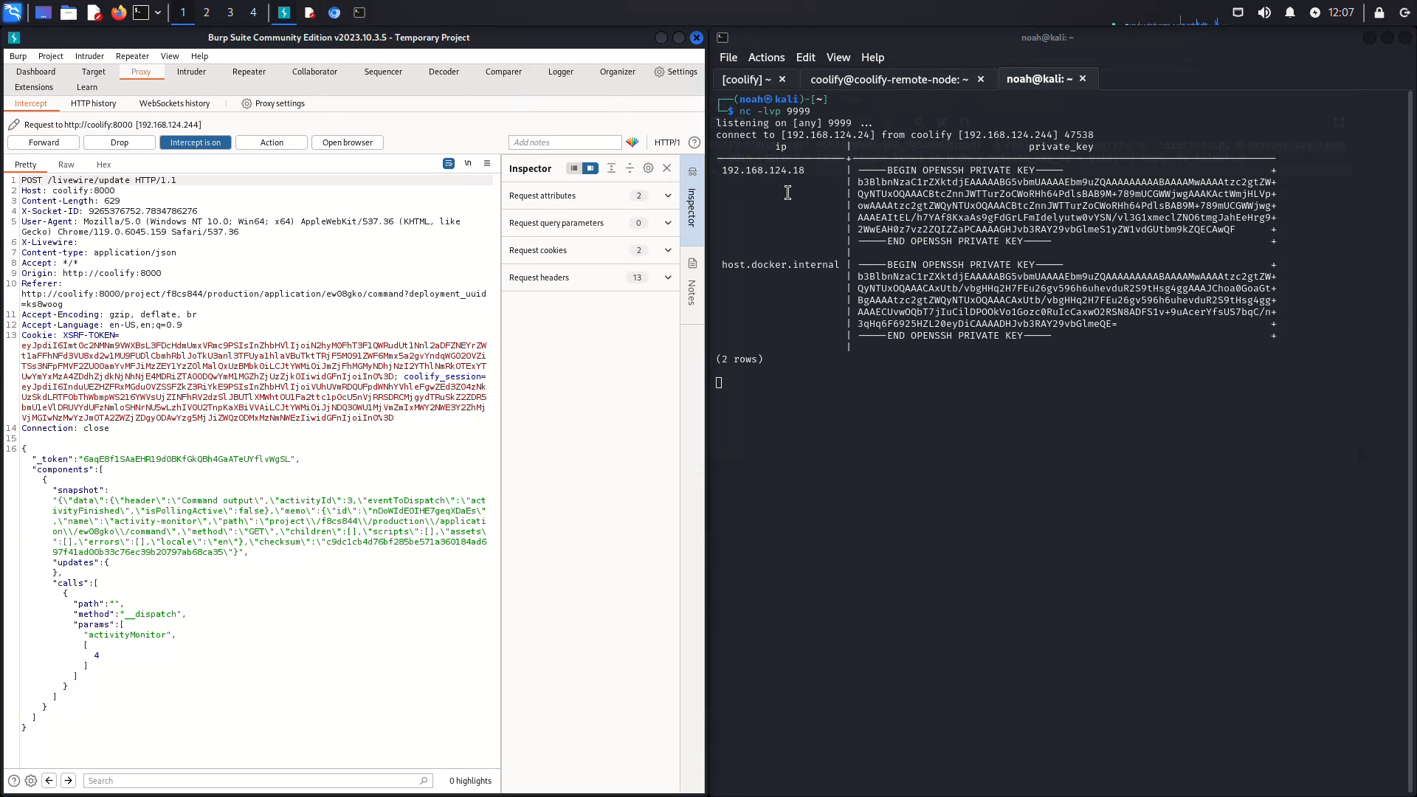The height and width of the screenshot is (797, 1417).
Task: Switch to workspace 2
Action: coord(207,13)
